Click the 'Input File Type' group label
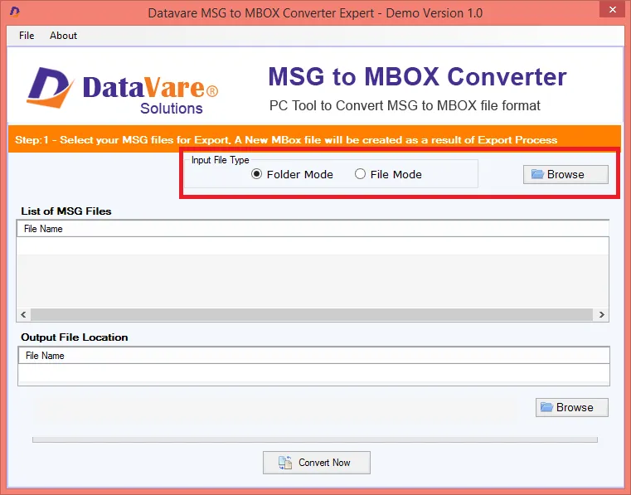Image resolution: width=631 pixels, height=495 pixels. pyautogui.click(x=220, y=160)
